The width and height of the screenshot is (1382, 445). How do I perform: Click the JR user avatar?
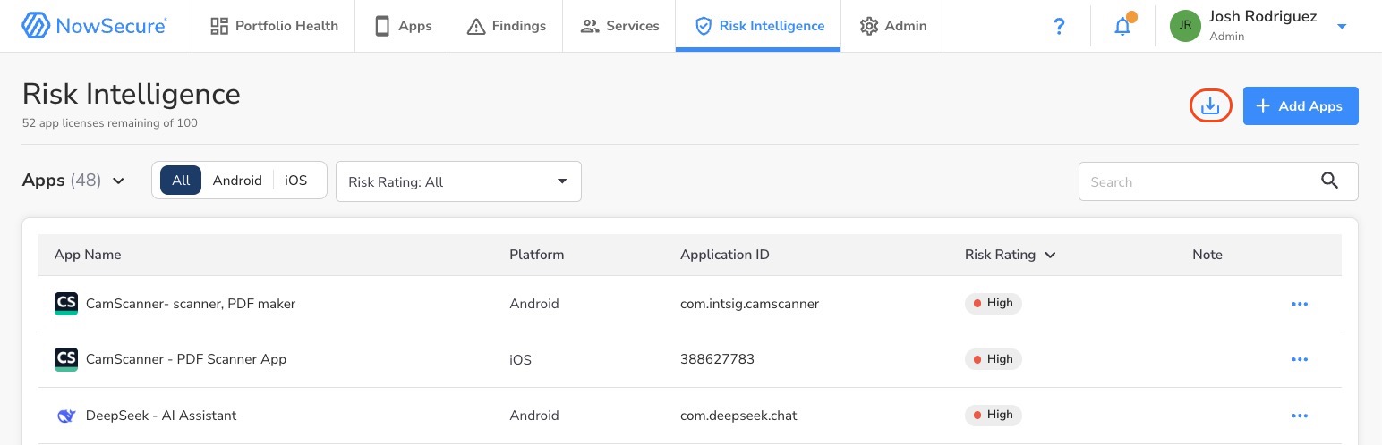point(1185,26)
